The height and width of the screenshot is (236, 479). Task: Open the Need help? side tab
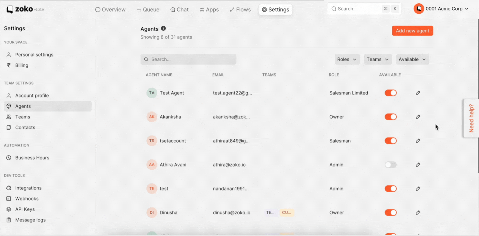[471, 118]
